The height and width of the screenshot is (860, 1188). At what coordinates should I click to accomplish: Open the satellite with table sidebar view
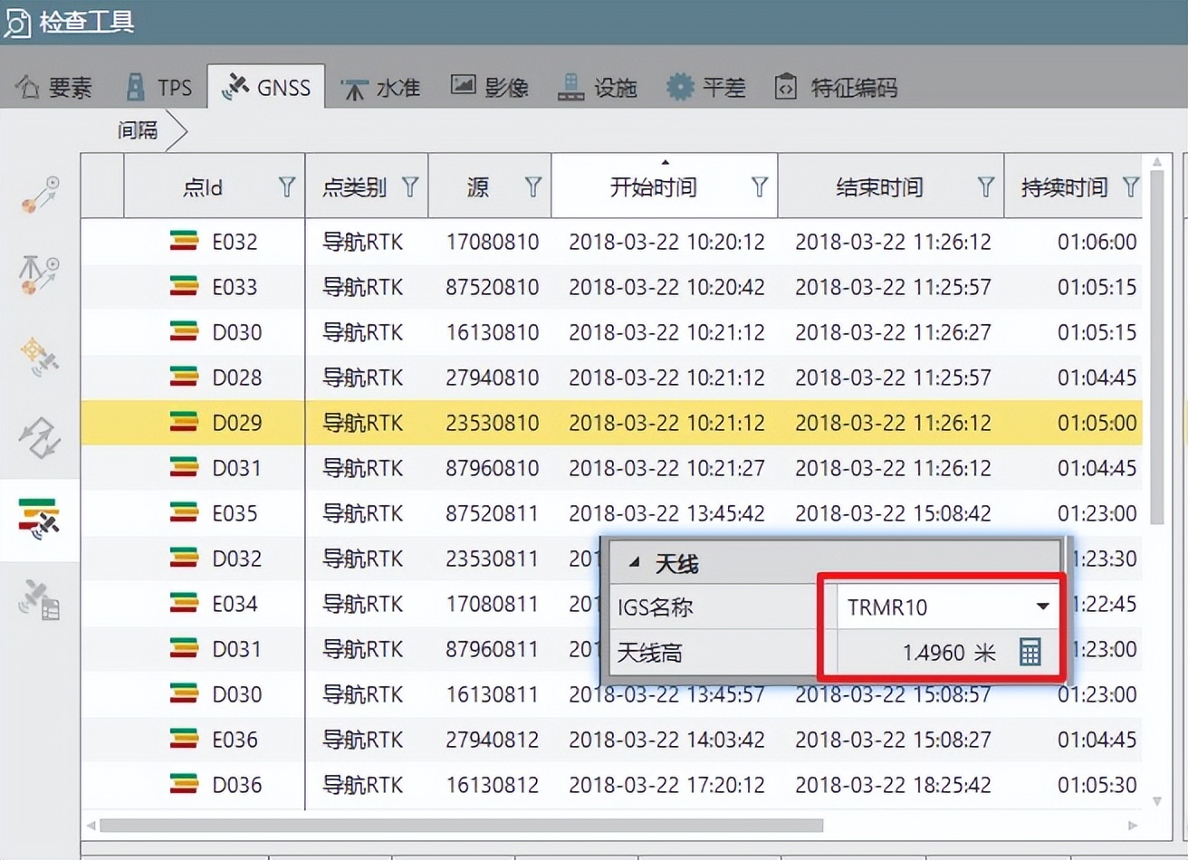pos(40,599)
